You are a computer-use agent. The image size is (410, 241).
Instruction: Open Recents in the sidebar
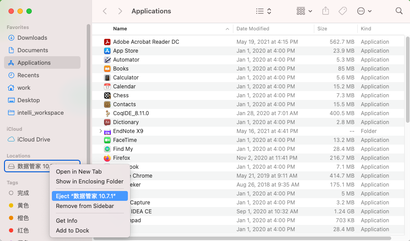tap(42, 75)
